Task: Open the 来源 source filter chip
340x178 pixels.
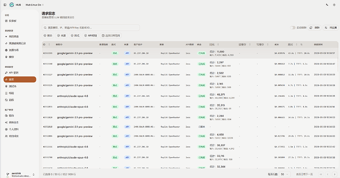Action: click(x=62, y=36)
